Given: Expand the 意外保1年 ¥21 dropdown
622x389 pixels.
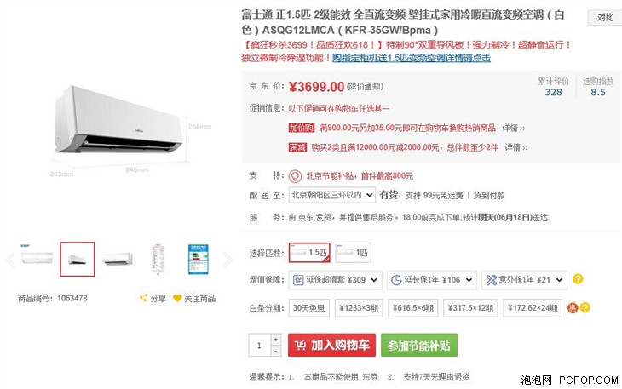Looking at the screenshot, I should point(524,280).
